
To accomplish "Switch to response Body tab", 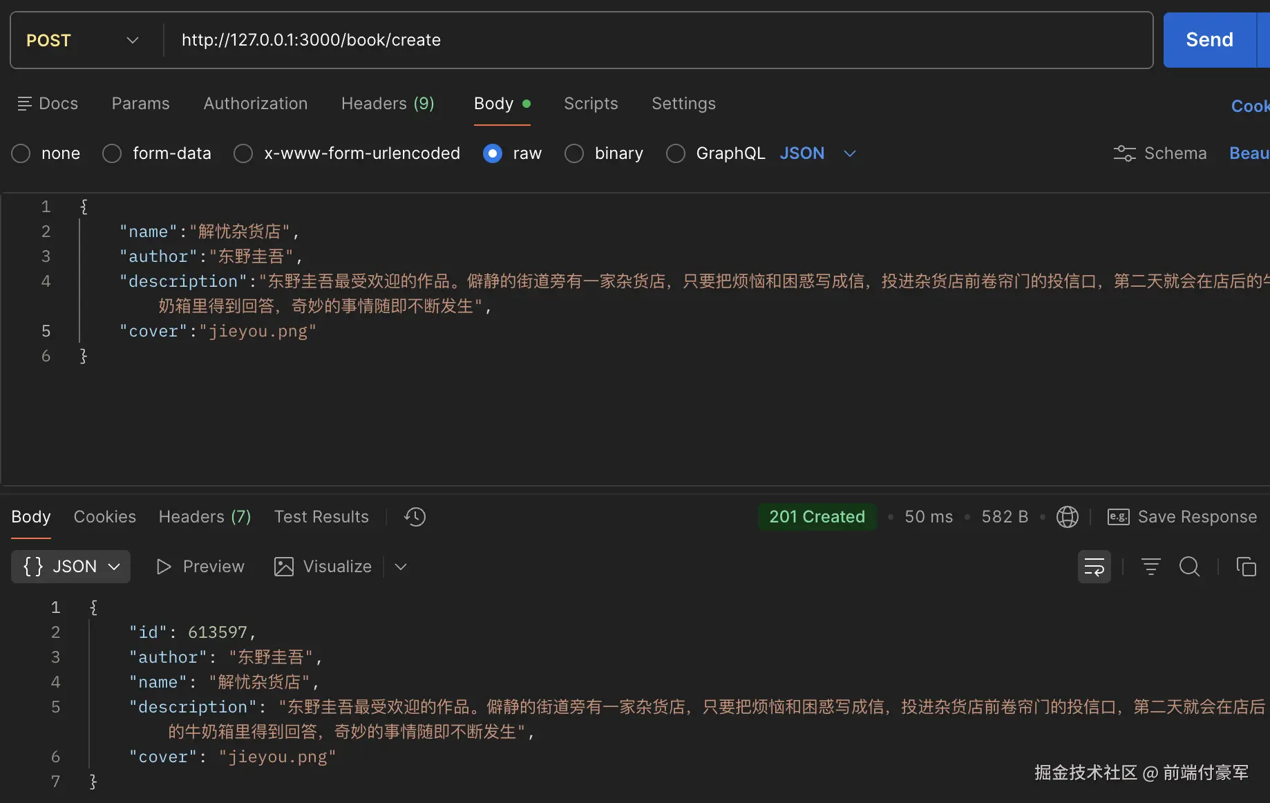I will pyautogui.click(x=31, y=517).
